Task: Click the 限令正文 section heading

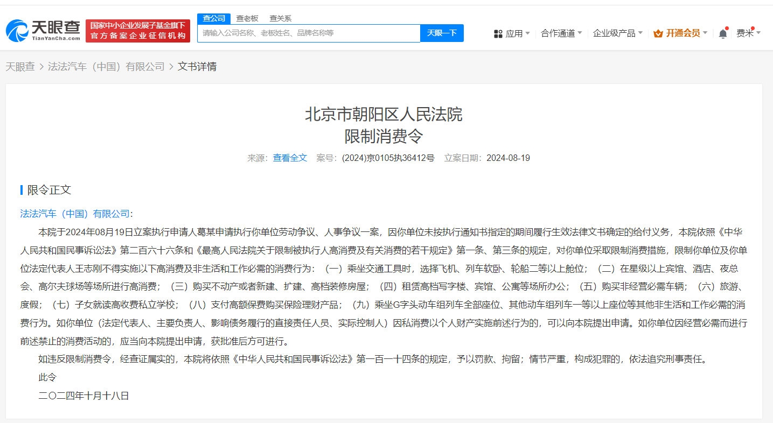Action: [49, 189]
